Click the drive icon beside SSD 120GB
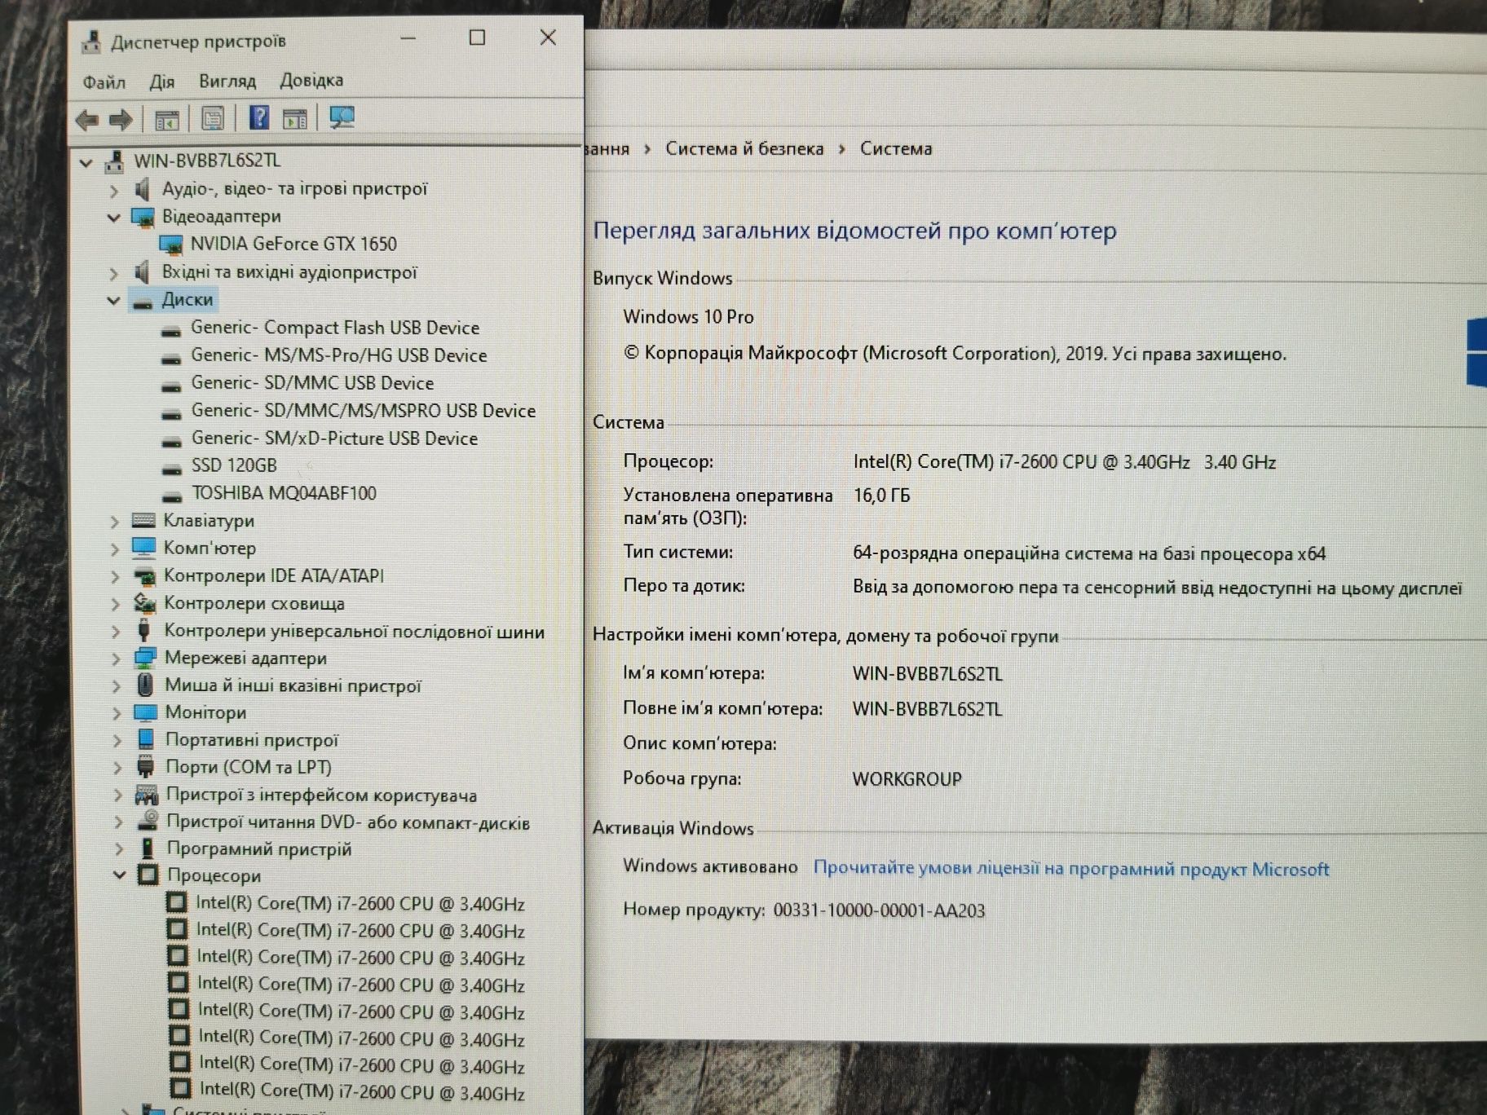The width and height of the screenshot is (1487, 1115). coord(171,468)
